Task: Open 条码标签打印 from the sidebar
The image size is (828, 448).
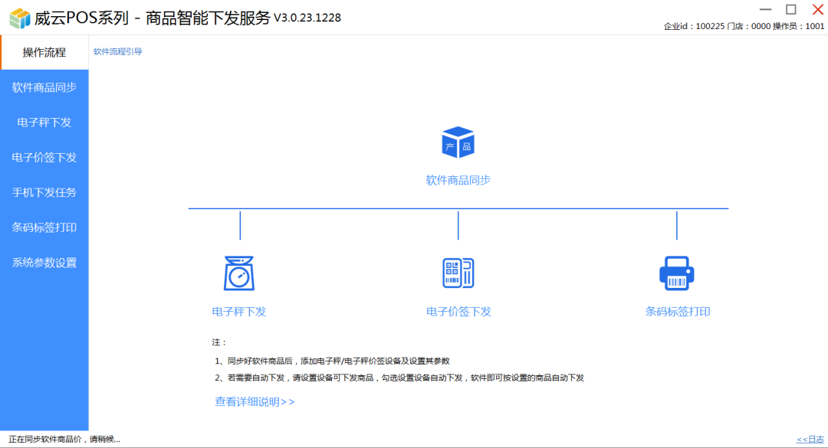Action: coord(44,228)
